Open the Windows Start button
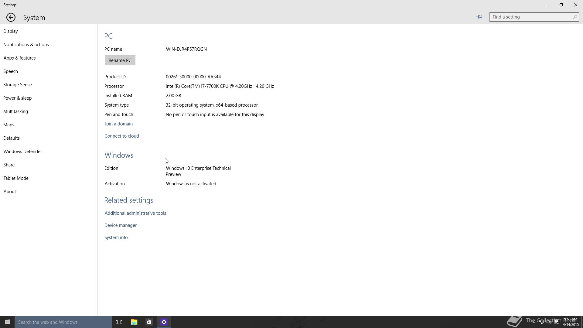 click(x=7, y=322)
